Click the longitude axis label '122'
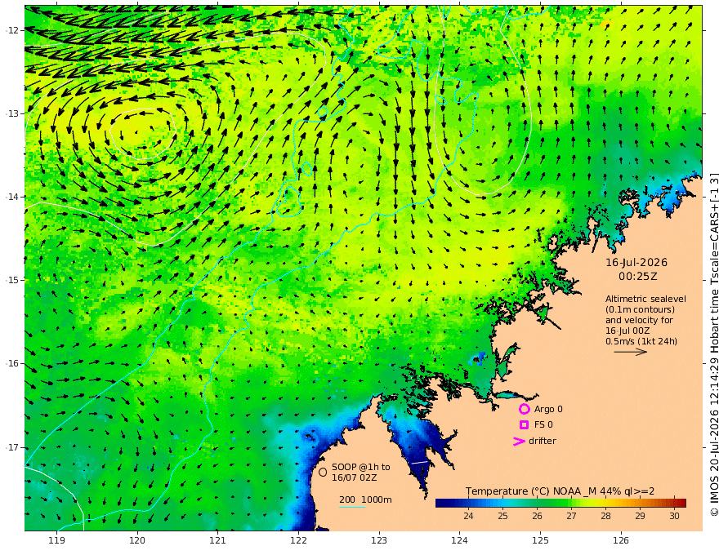Screen dimensions: 719x555 [x=298, y=541]
